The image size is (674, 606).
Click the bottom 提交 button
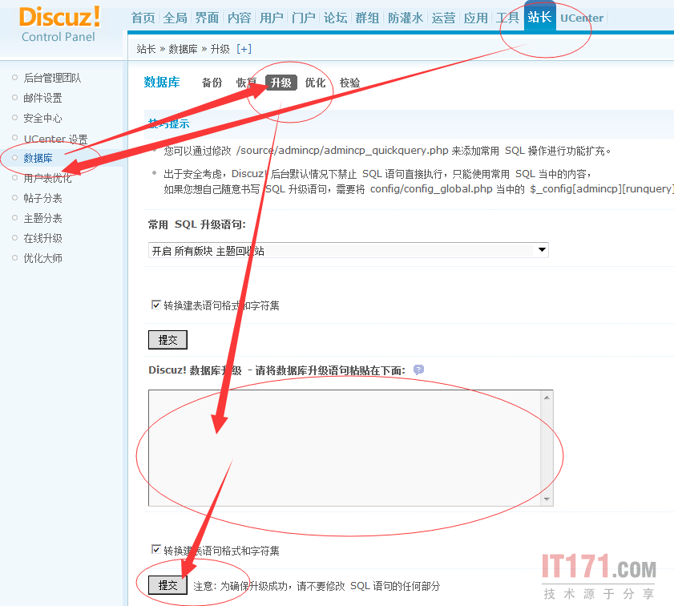click(167, 585)
